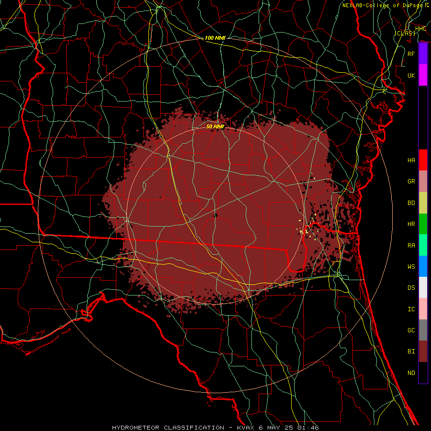431x431 pixels.
Task: Click the 'ND' legend label
Action: [x=411, y=373]
